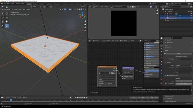The width and height of the screenshot is (193, 108).
Task: Open the Object Mode dropdown
Action: point(7,9)
